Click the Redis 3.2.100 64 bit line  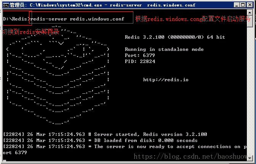pyautogui.click(x=175, y=37)
